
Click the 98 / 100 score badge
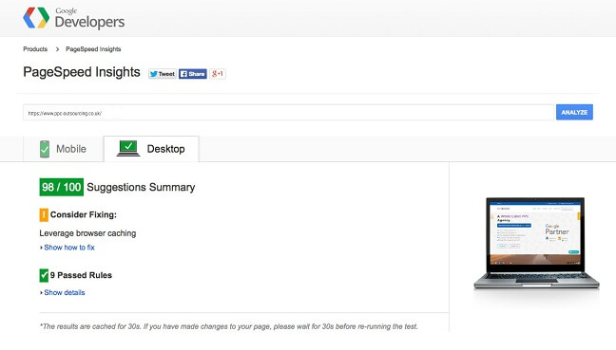(61, 187)
